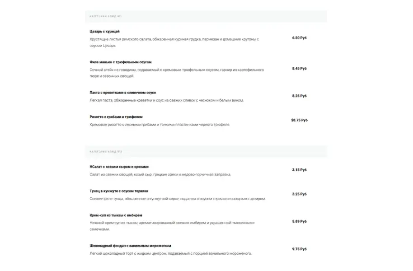Select the 8.25 Руб price
Screen dimensions: 413x271
point(299,96)
